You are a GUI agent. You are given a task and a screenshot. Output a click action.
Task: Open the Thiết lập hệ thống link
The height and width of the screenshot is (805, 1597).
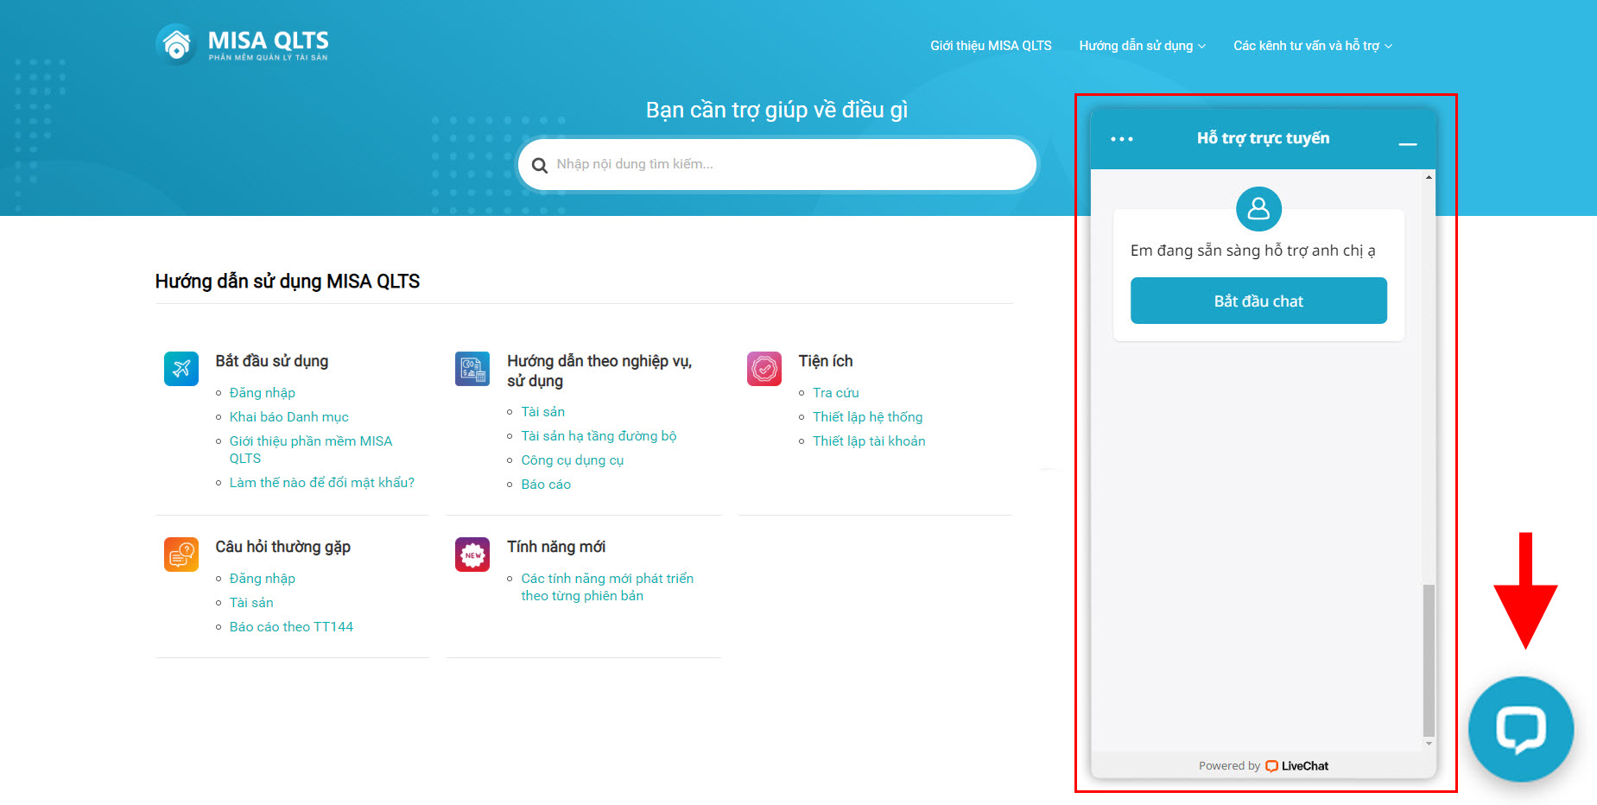click(868, 417)
